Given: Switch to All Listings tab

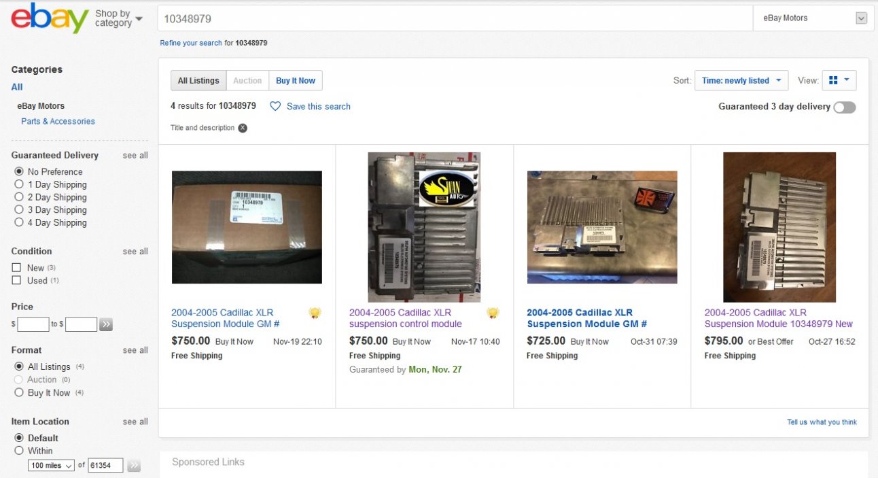Looking at the screenshot, I should point(198,81).
